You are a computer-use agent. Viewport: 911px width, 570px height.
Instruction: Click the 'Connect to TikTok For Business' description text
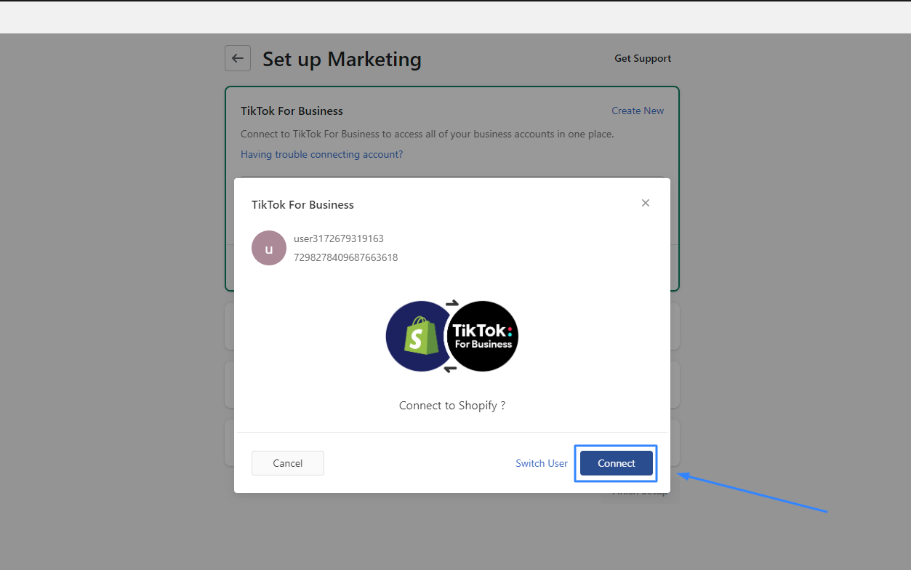(x=428, y=134)
